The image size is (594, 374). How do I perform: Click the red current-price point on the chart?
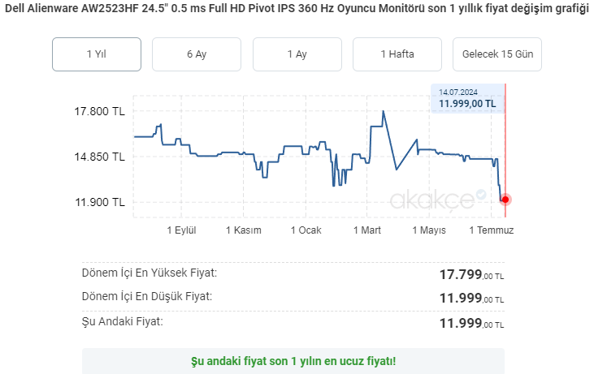505,199
